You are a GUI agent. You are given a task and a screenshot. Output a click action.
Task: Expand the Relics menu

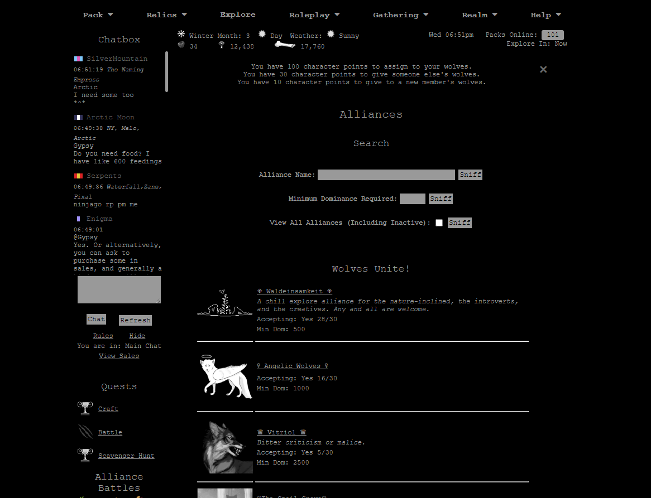coord(166,15)
